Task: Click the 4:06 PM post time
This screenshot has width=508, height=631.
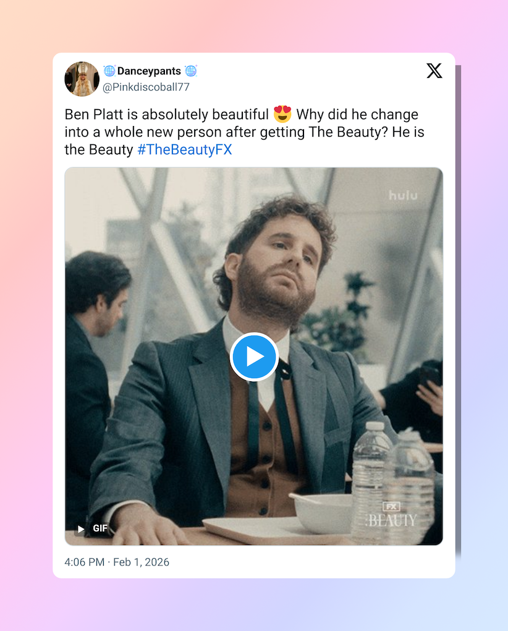Action: point(84,562)
